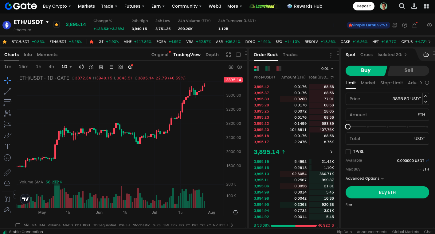
Task: Show more order types past Stop-Limit
Action: (421, 83)
